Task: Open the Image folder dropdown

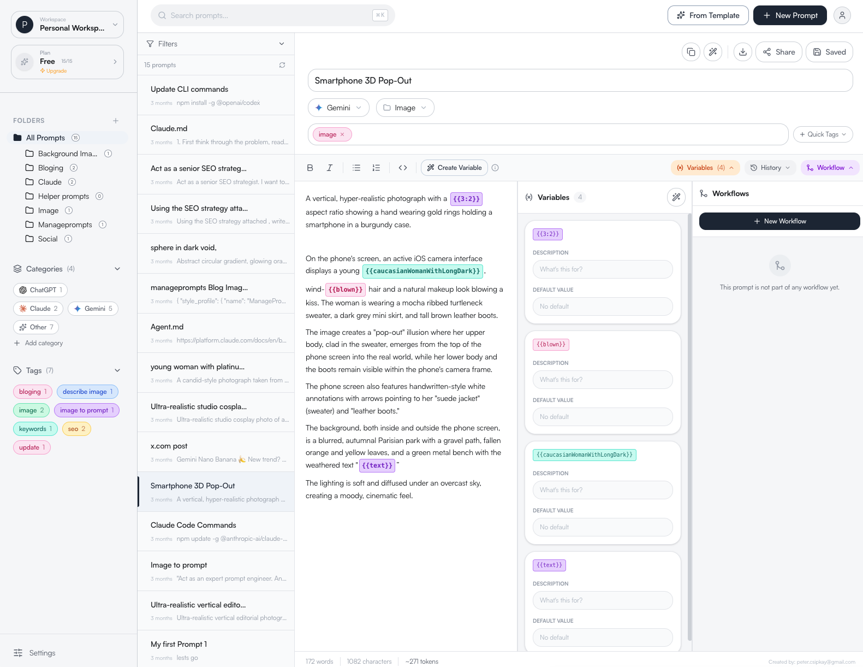Action: [x=405, y=108]
